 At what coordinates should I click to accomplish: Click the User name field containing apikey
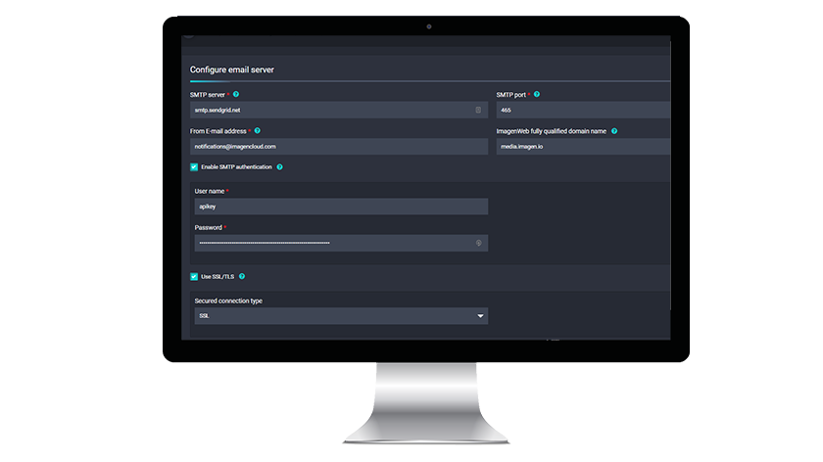pyautogui.click(x=341, y=207)
